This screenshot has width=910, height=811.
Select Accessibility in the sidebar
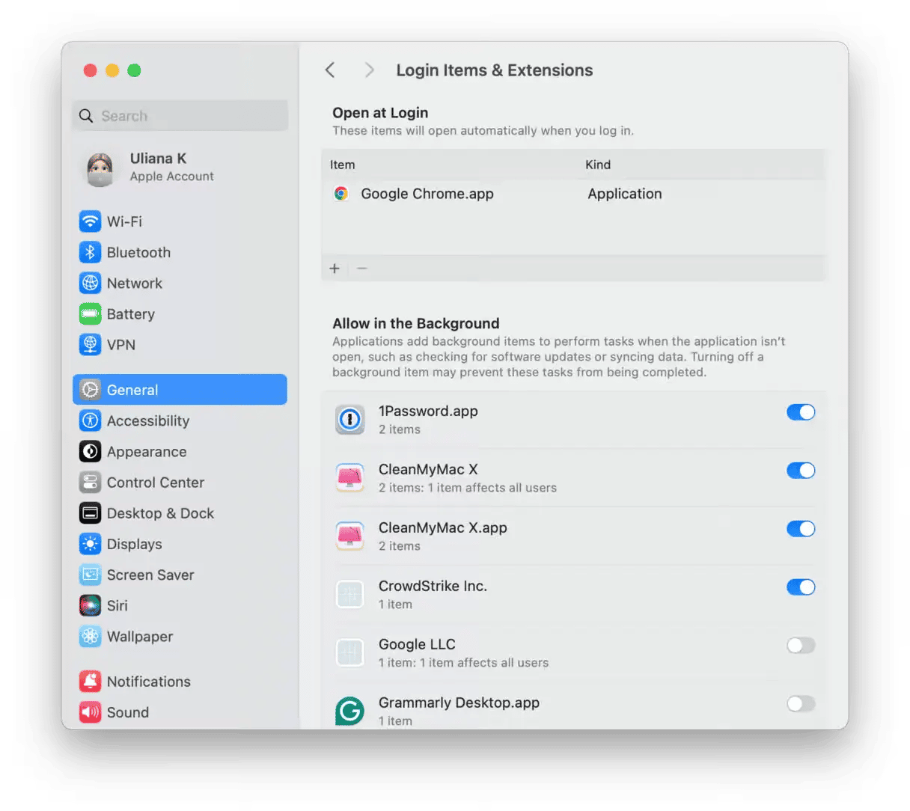click(180, 420)
